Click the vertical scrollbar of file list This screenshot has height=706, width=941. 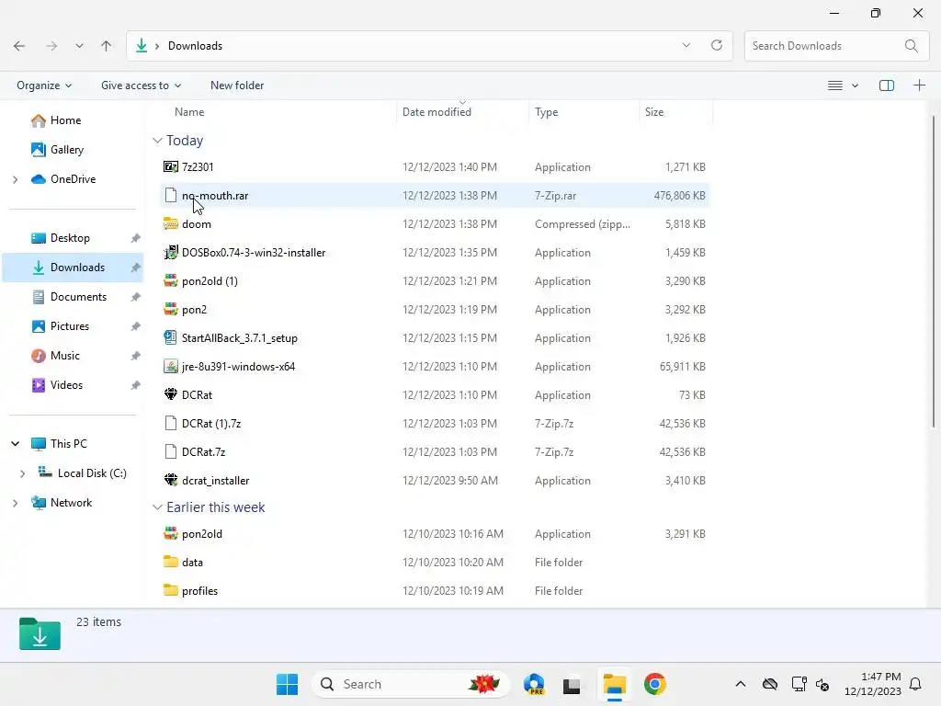click(x=934, y=271)
